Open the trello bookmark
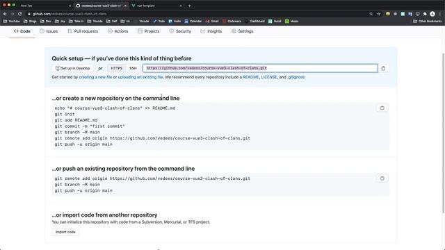This screenshot has width=445, height=250. click(x=175, y=22)
